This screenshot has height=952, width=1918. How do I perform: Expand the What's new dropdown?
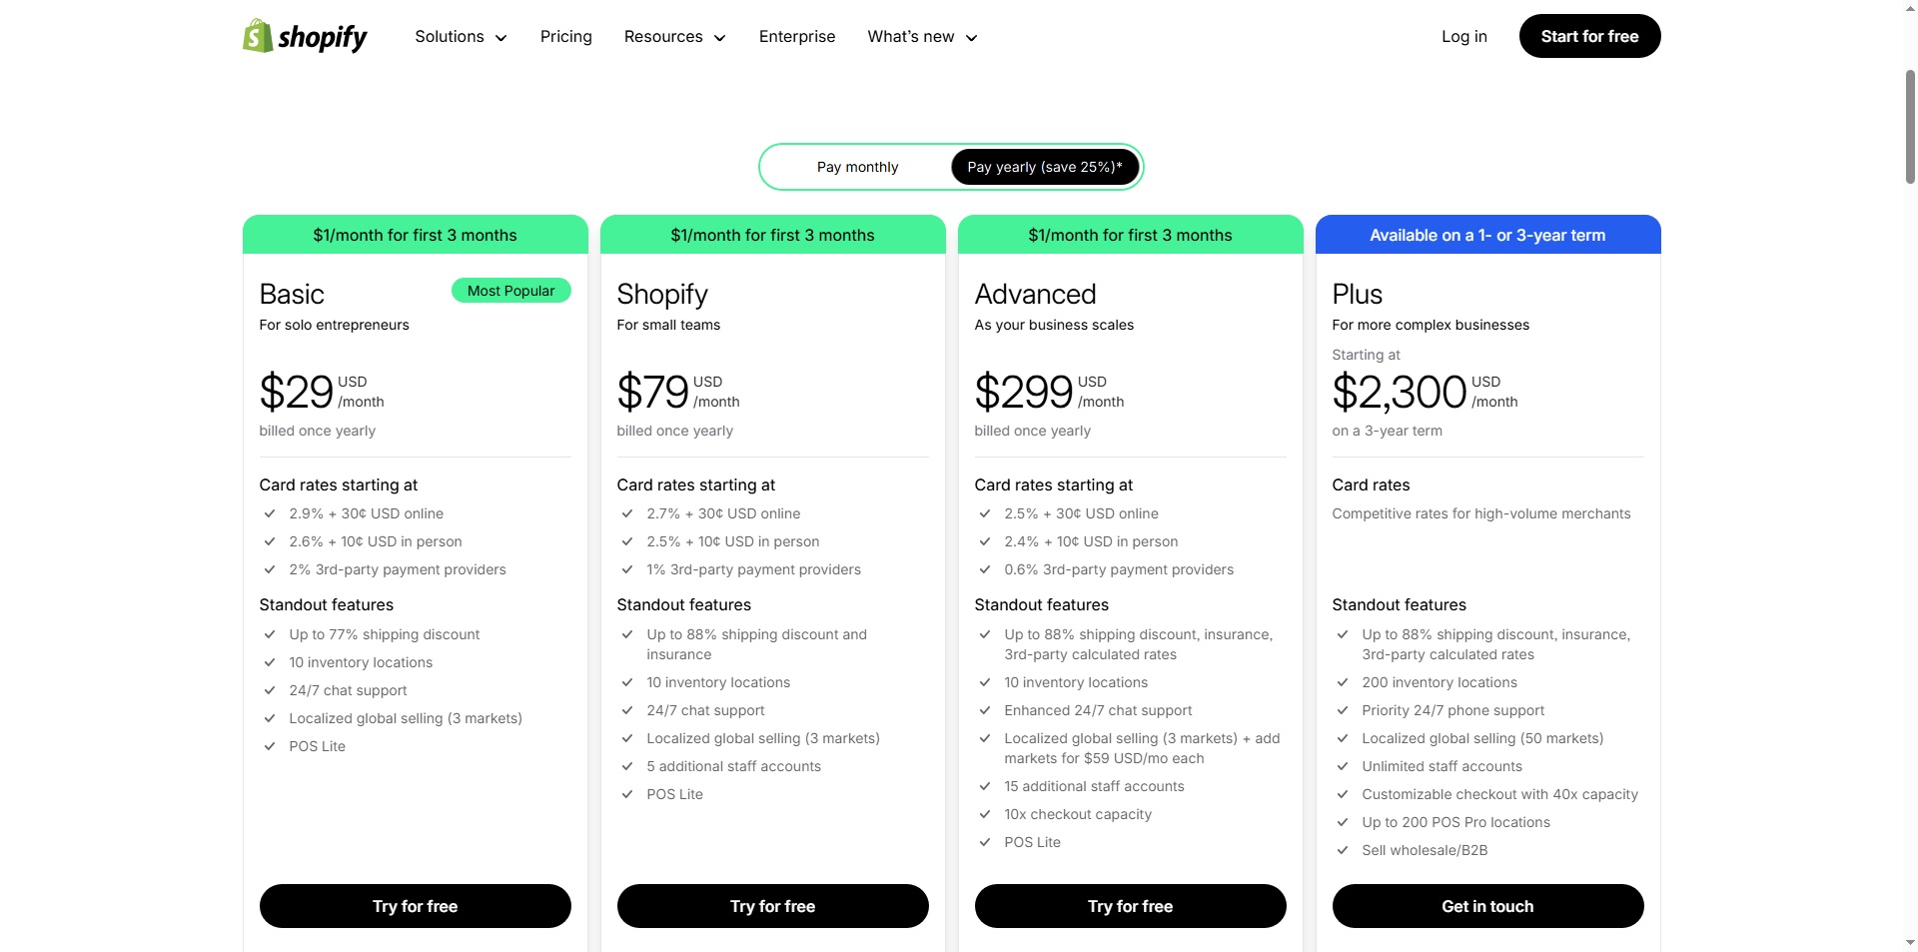(922, 37)
